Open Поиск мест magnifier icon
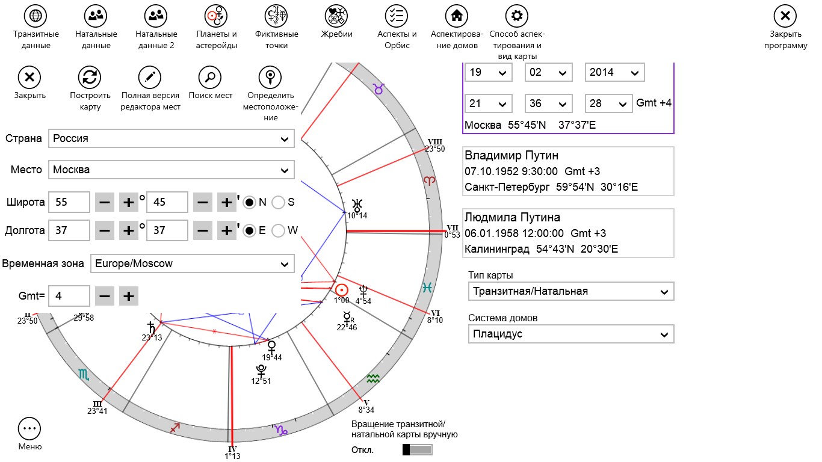 pyautogui.click(x=210, y=77)
